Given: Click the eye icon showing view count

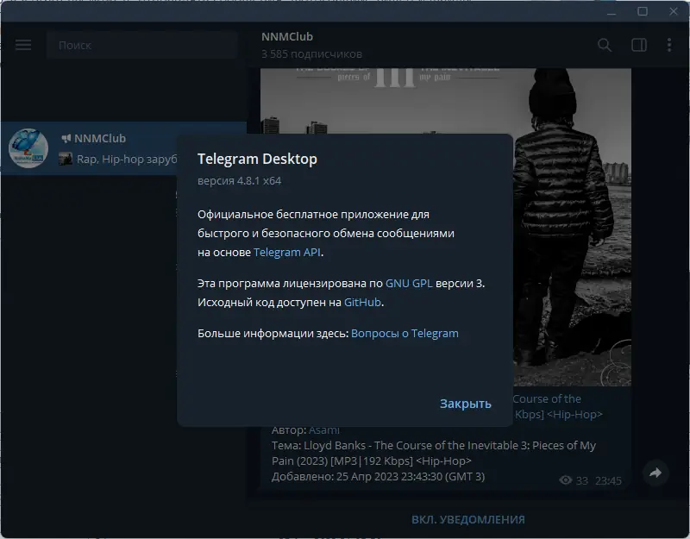Looking at the screenshot, I should pyautogui.click(x=567, y=478).
